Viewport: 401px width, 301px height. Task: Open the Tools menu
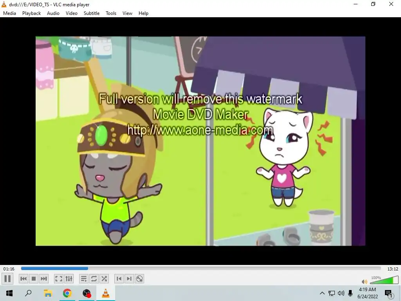point(111,13)
